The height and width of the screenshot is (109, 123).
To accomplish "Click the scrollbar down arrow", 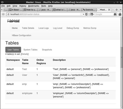I will (x=121, y=107).
